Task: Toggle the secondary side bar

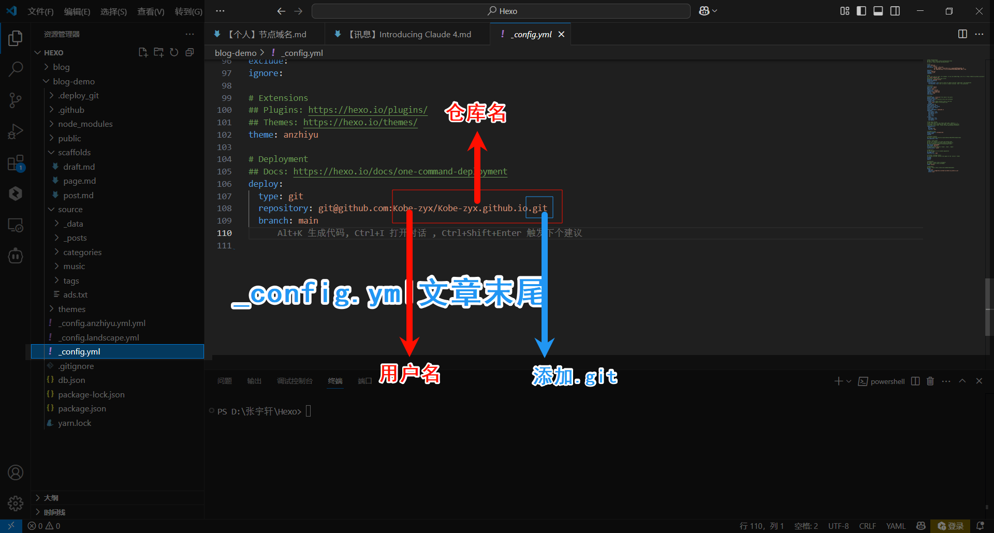Action: coord(895,11)
